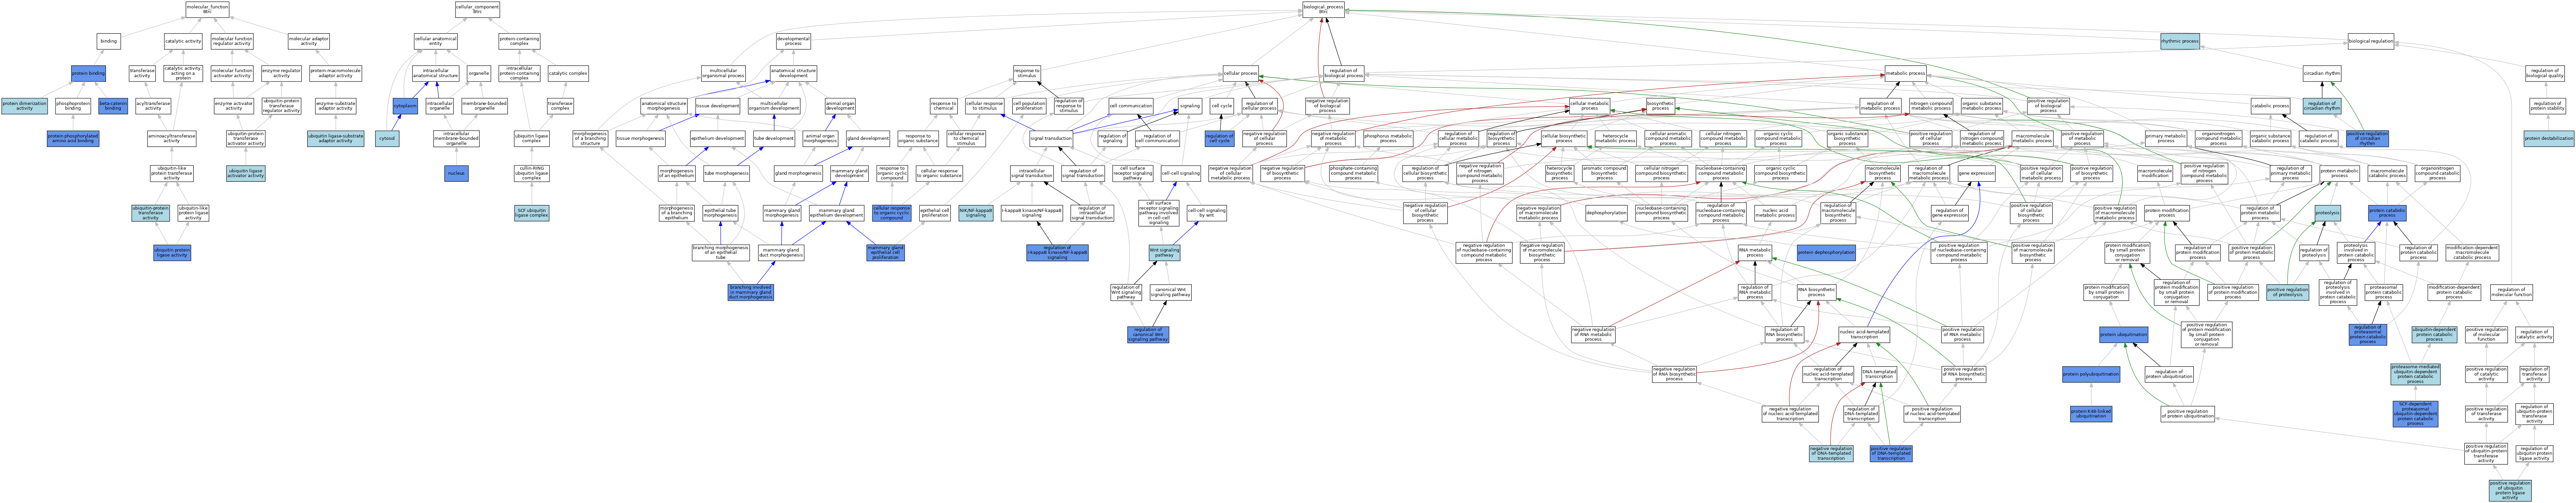Viewport: 2576px width, 503px height.
Task: Select the 'response to stimulus' node
Action: [1027, 73]
